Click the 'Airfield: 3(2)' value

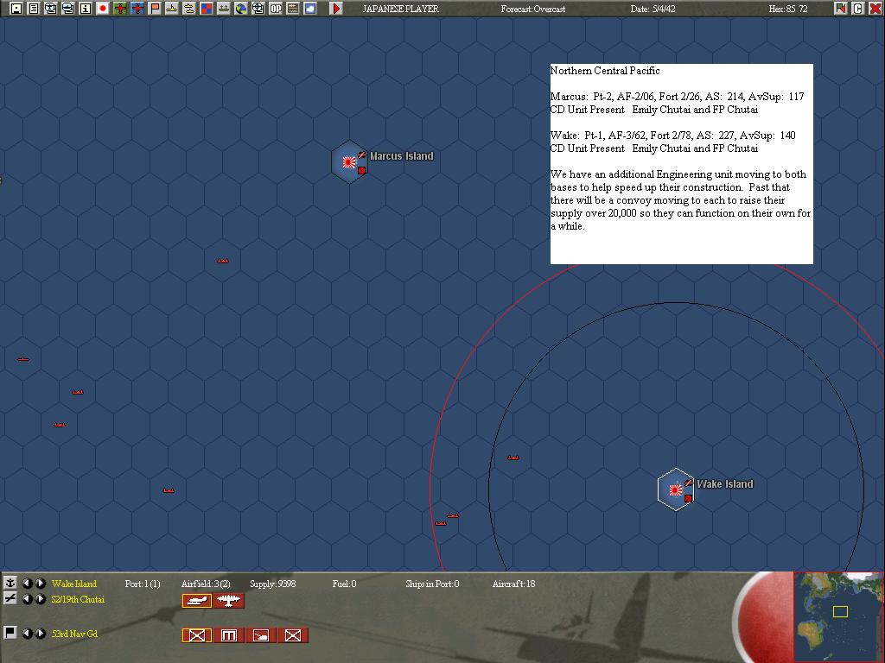(x=206, y=584)
